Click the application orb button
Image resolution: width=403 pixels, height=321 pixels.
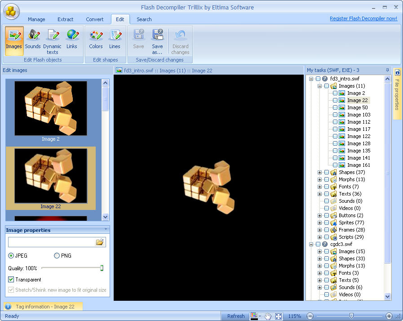pos(11,11)
